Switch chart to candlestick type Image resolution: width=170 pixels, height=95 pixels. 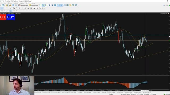[x=43, y=5]
